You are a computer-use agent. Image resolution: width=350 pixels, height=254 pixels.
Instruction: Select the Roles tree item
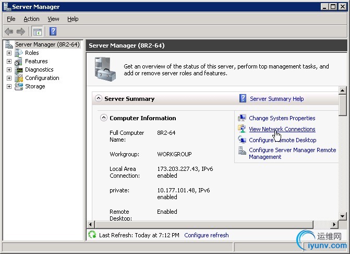tap(32, 53)
